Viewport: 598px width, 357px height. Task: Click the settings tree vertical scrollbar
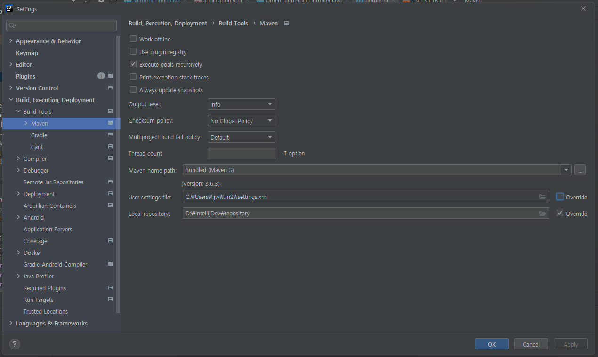118,174
